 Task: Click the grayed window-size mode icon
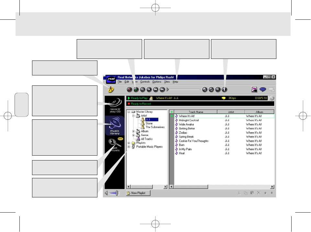pos(271,89)
